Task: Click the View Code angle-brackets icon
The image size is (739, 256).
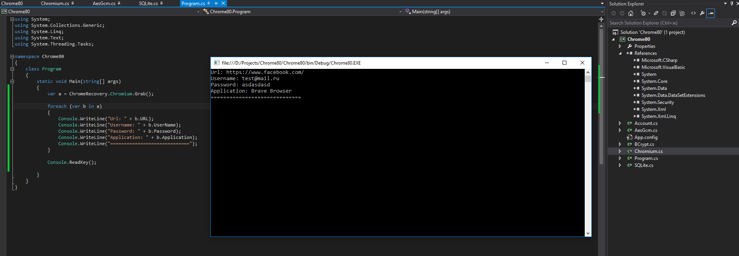Action: coord(693,13)
